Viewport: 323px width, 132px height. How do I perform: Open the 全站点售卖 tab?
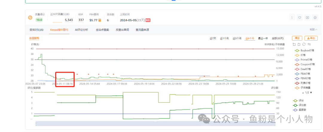(x=102, y=30)
